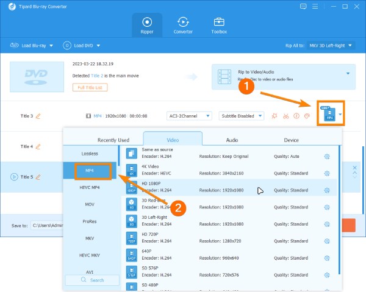The image size is (366, 292).
Task: Select MP4 in the format list
Action: [90, 171]
